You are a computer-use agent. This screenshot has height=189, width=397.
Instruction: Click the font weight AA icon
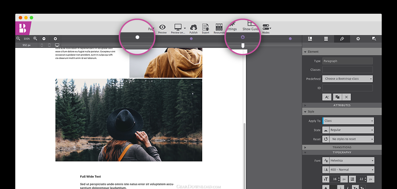[326, 170]
